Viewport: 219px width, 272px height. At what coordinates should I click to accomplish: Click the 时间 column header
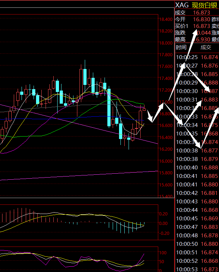181,47
